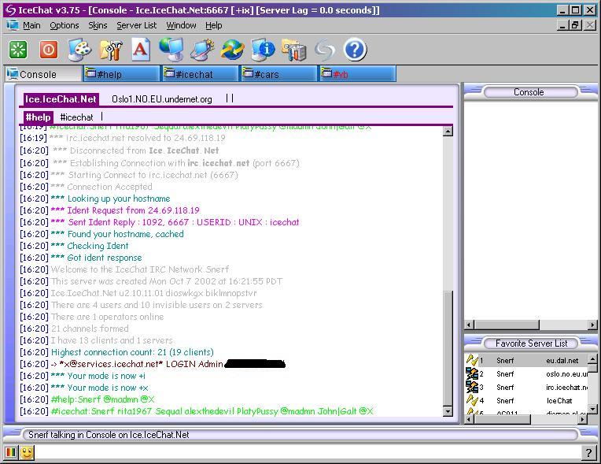Click the chat log scrollbar down arrow
The width and height of the screenshot is (601, 464).
click(x=448, y=412)
